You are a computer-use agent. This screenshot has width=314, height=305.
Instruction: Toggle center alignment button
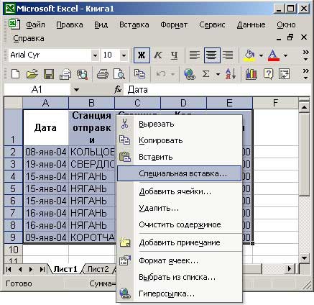tap(212, 55)
